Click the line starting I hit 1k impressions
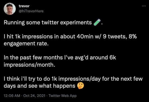 [x=70, y=36]
